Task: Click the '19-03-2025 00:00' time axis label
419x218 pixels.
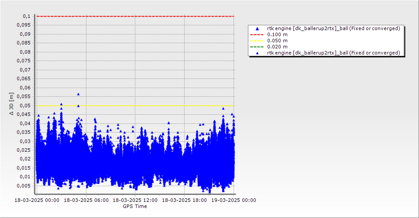Action: pos(234,200)
